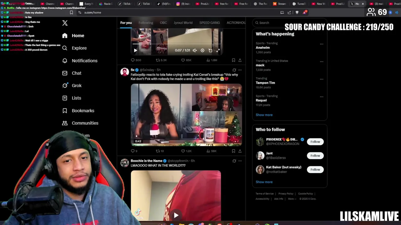Play the Fatboydip reaction video
Screen dimensions: 401x225
pos(186,115)
